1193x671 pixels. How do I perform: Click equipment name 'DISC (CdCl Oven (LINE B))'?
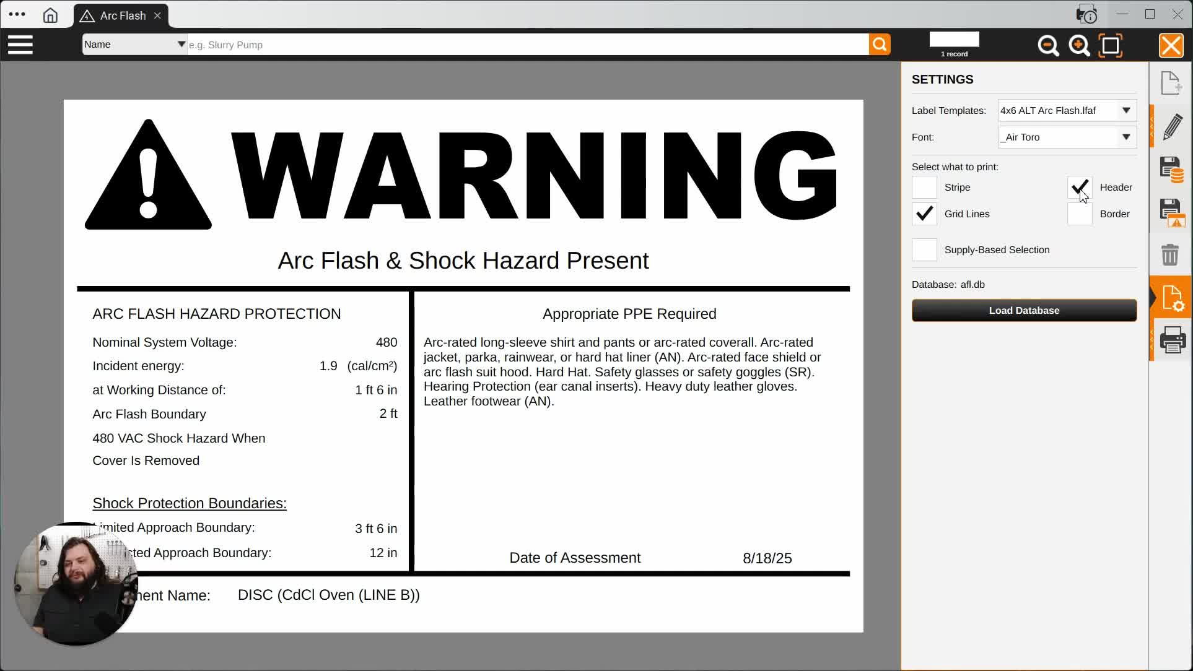click(x=329, y=595)
